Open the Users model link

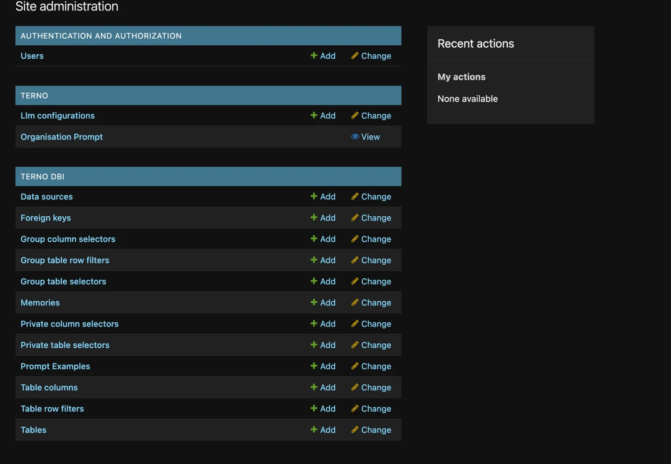32,56
